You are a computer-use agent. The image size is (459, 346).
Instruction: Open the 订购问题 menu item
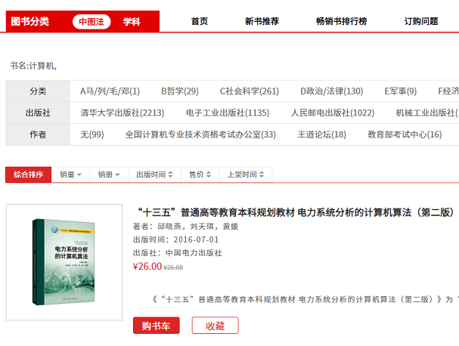pyautogui.click(x=421, y=21)
